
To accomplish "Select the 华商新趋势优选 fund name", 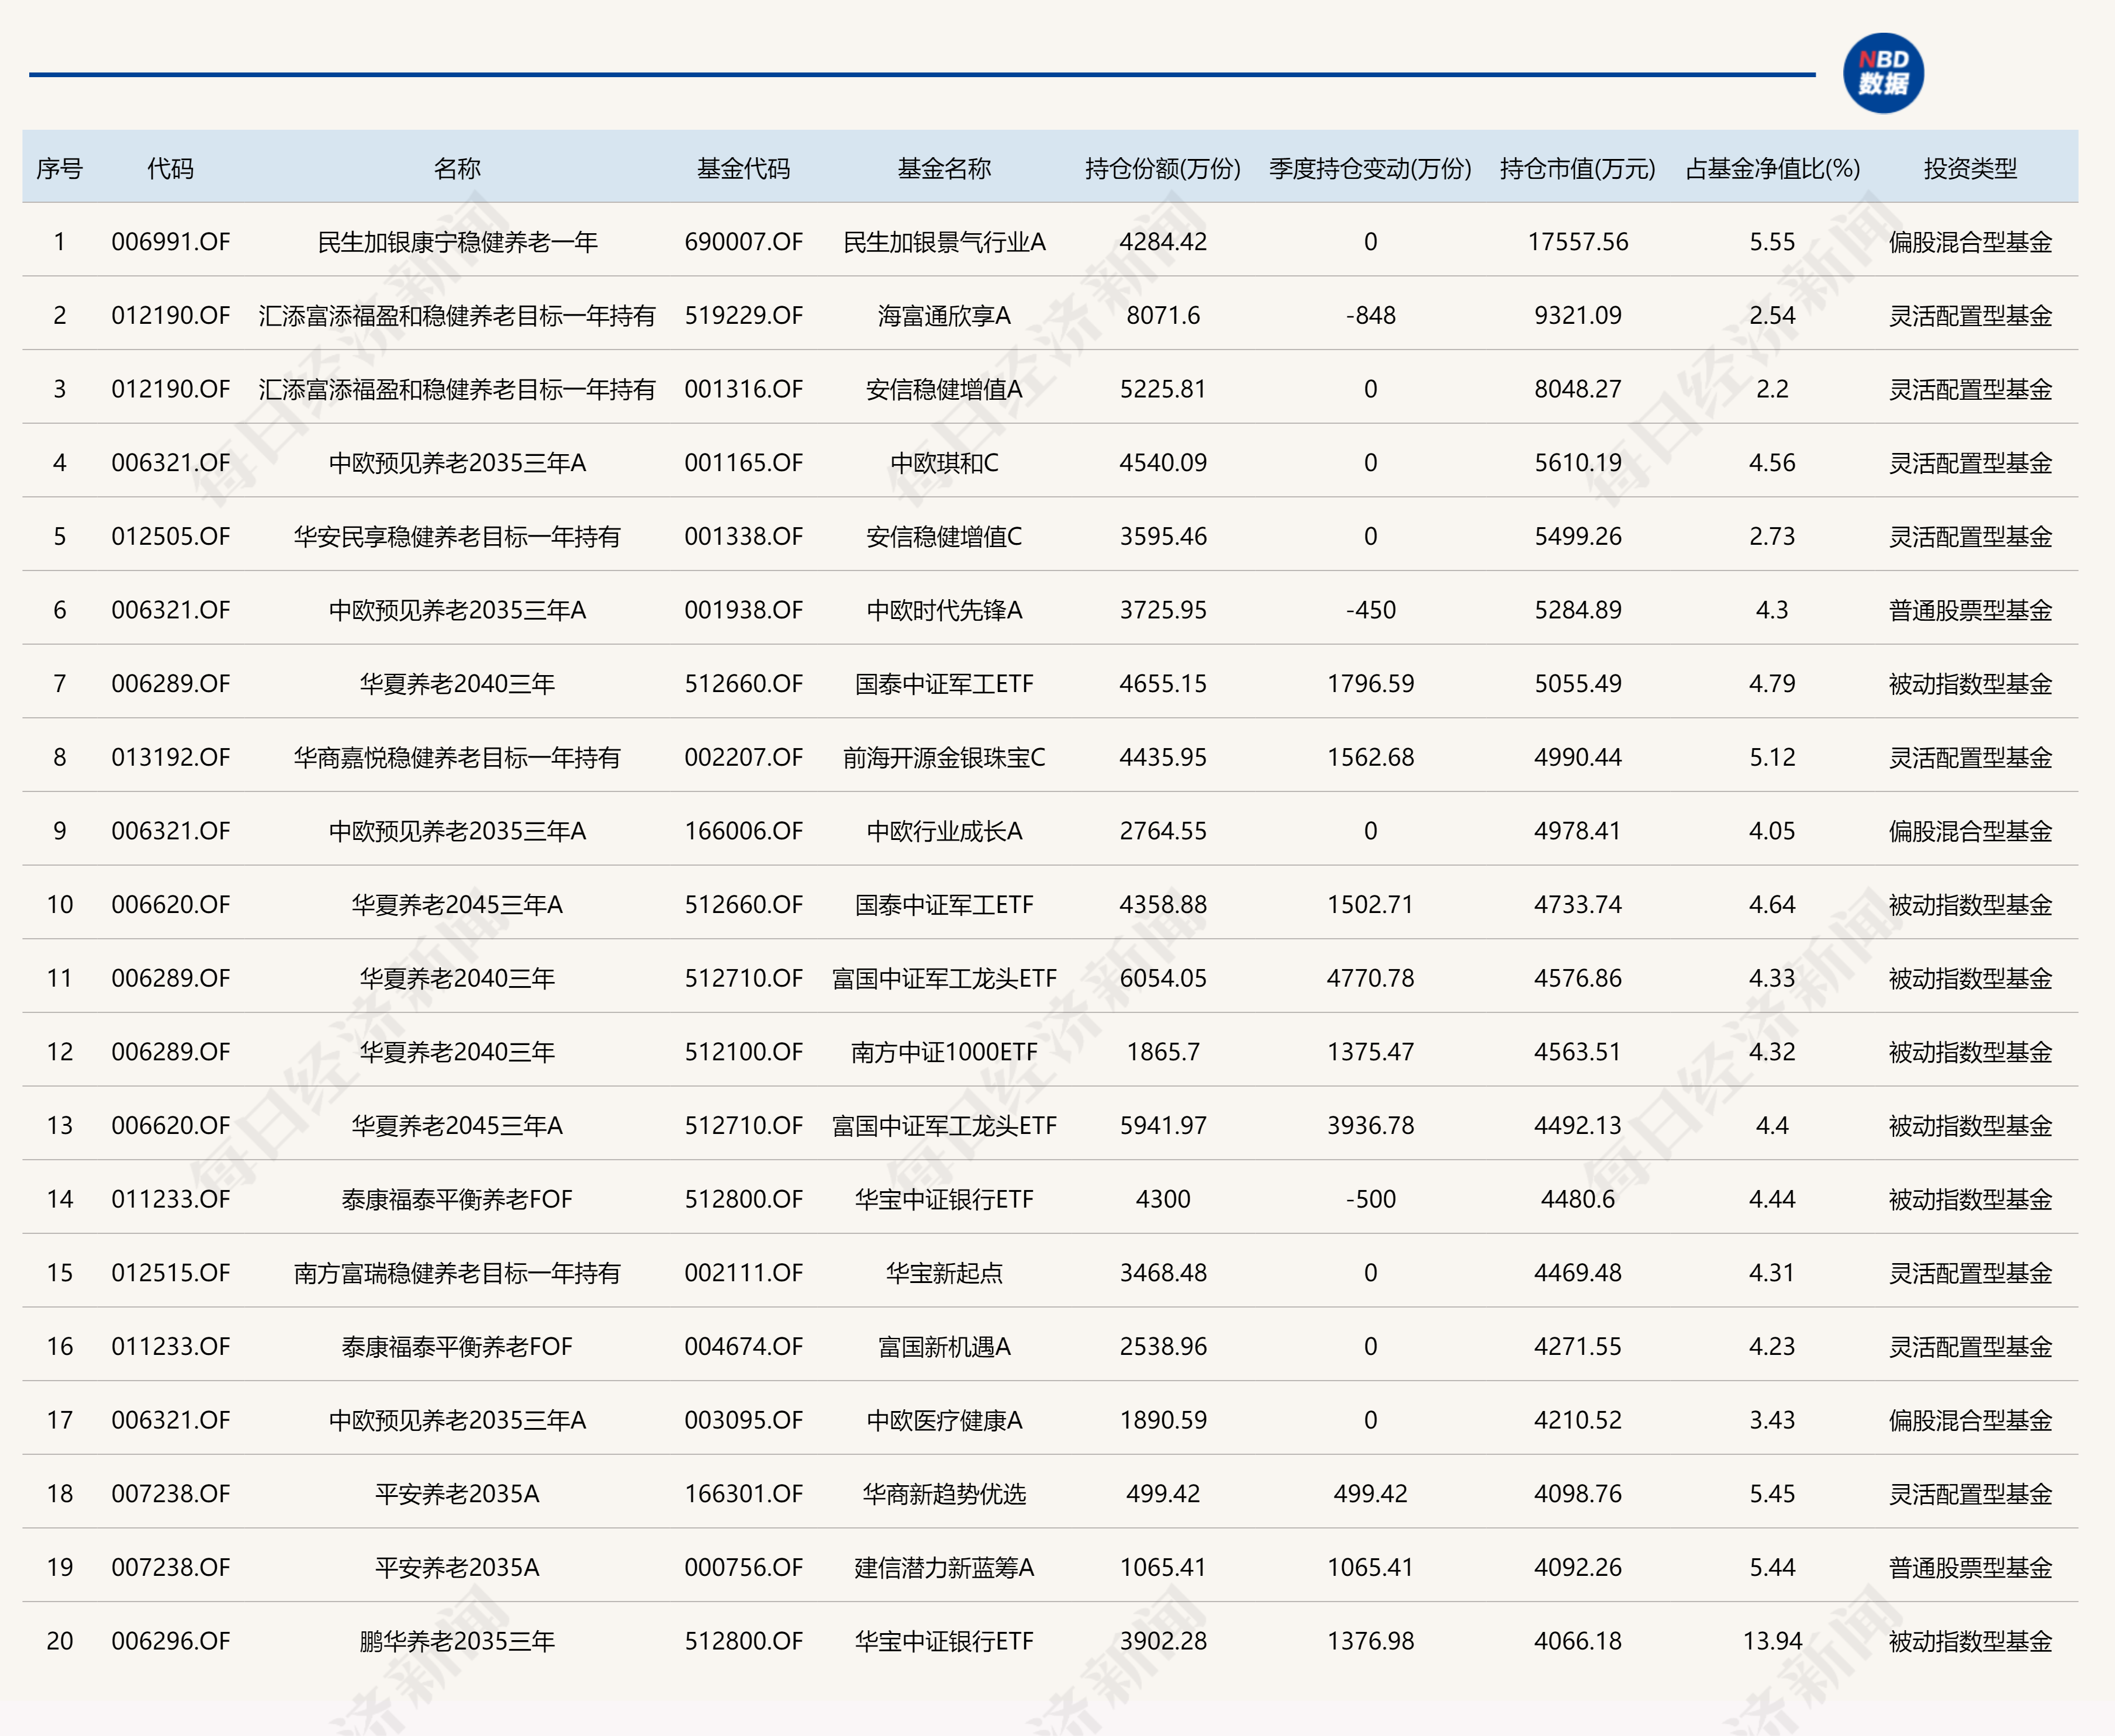I will (x=944, y=1494).
